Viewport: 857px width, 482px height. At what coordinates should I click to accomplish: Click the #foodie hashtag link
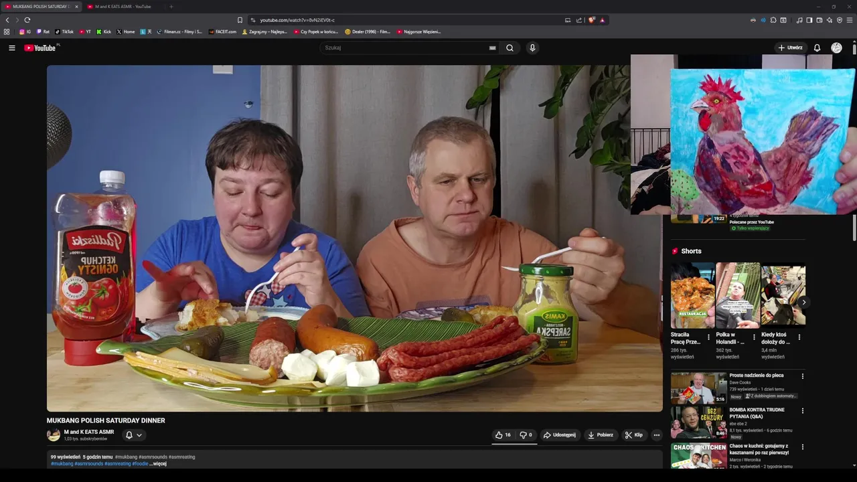140,463
